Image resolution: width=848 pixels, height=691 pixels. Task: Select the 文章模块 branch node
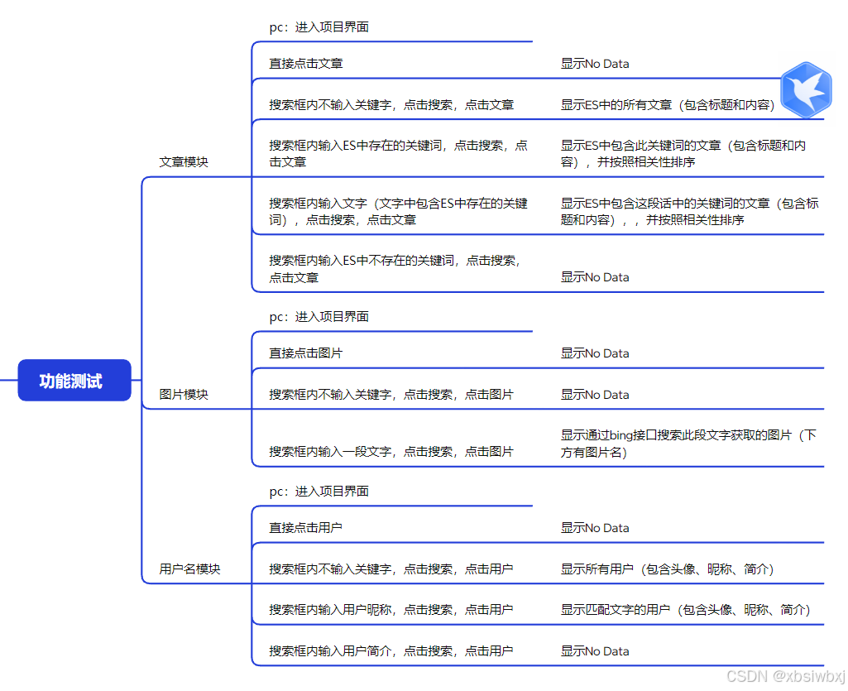tap(184, 162)
